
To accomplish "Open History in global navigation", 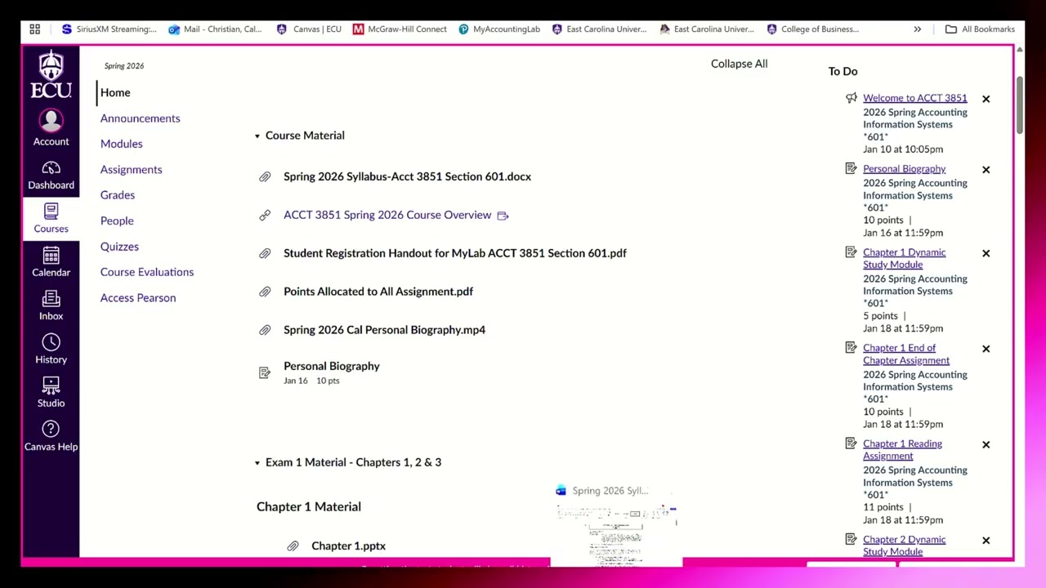I will click(x=51, y=349).
